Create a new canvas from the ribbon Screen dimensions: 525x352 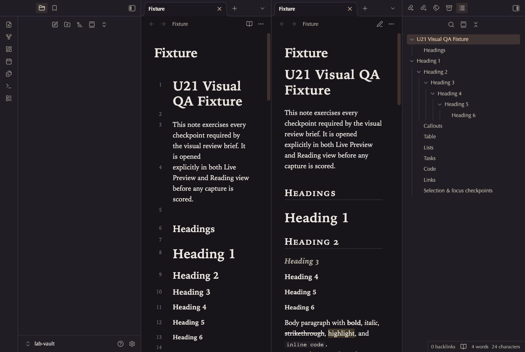click(x=9, y=49)
